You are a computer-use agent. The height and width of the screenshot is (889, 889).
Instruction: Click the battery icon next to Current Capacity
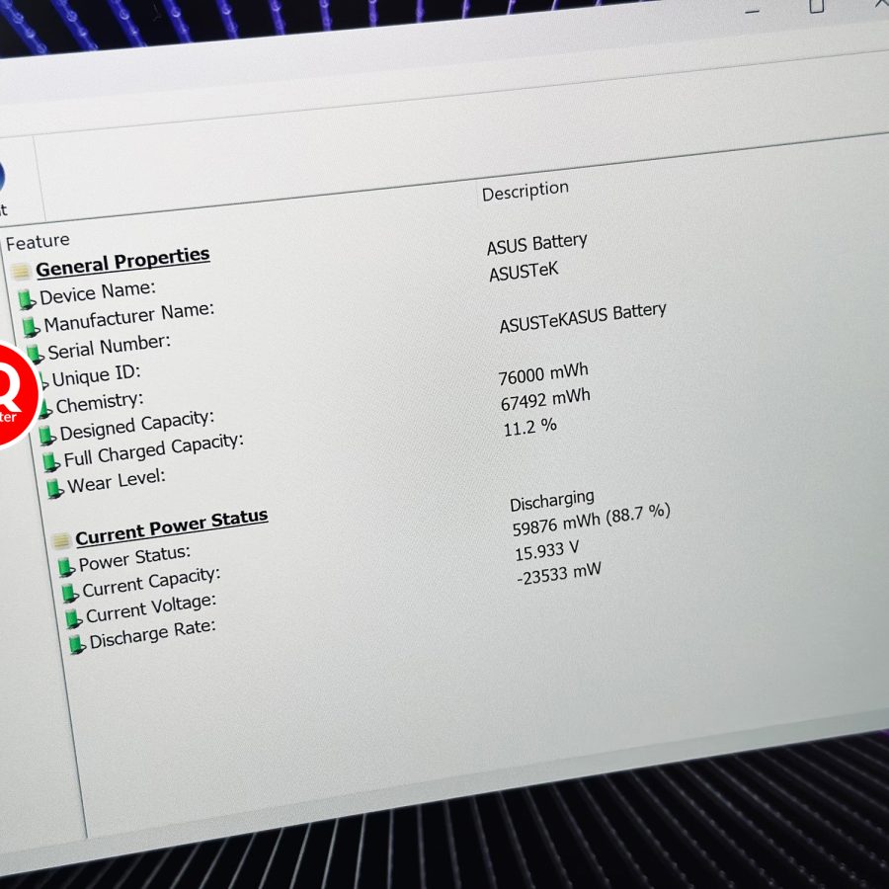[70, 593]
